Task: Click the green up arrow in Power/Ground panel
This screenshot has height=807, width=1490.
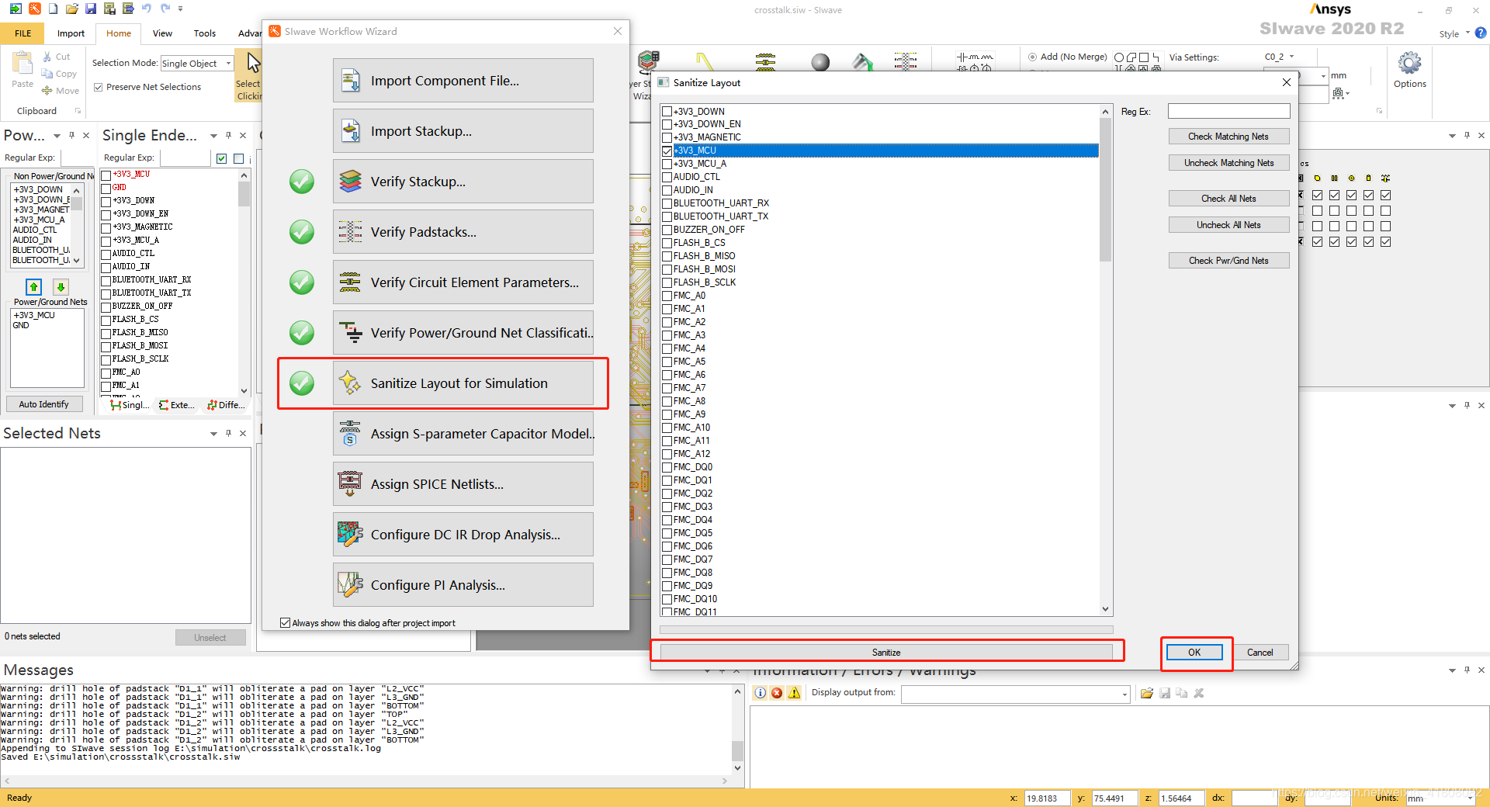Action: point(33,287)
